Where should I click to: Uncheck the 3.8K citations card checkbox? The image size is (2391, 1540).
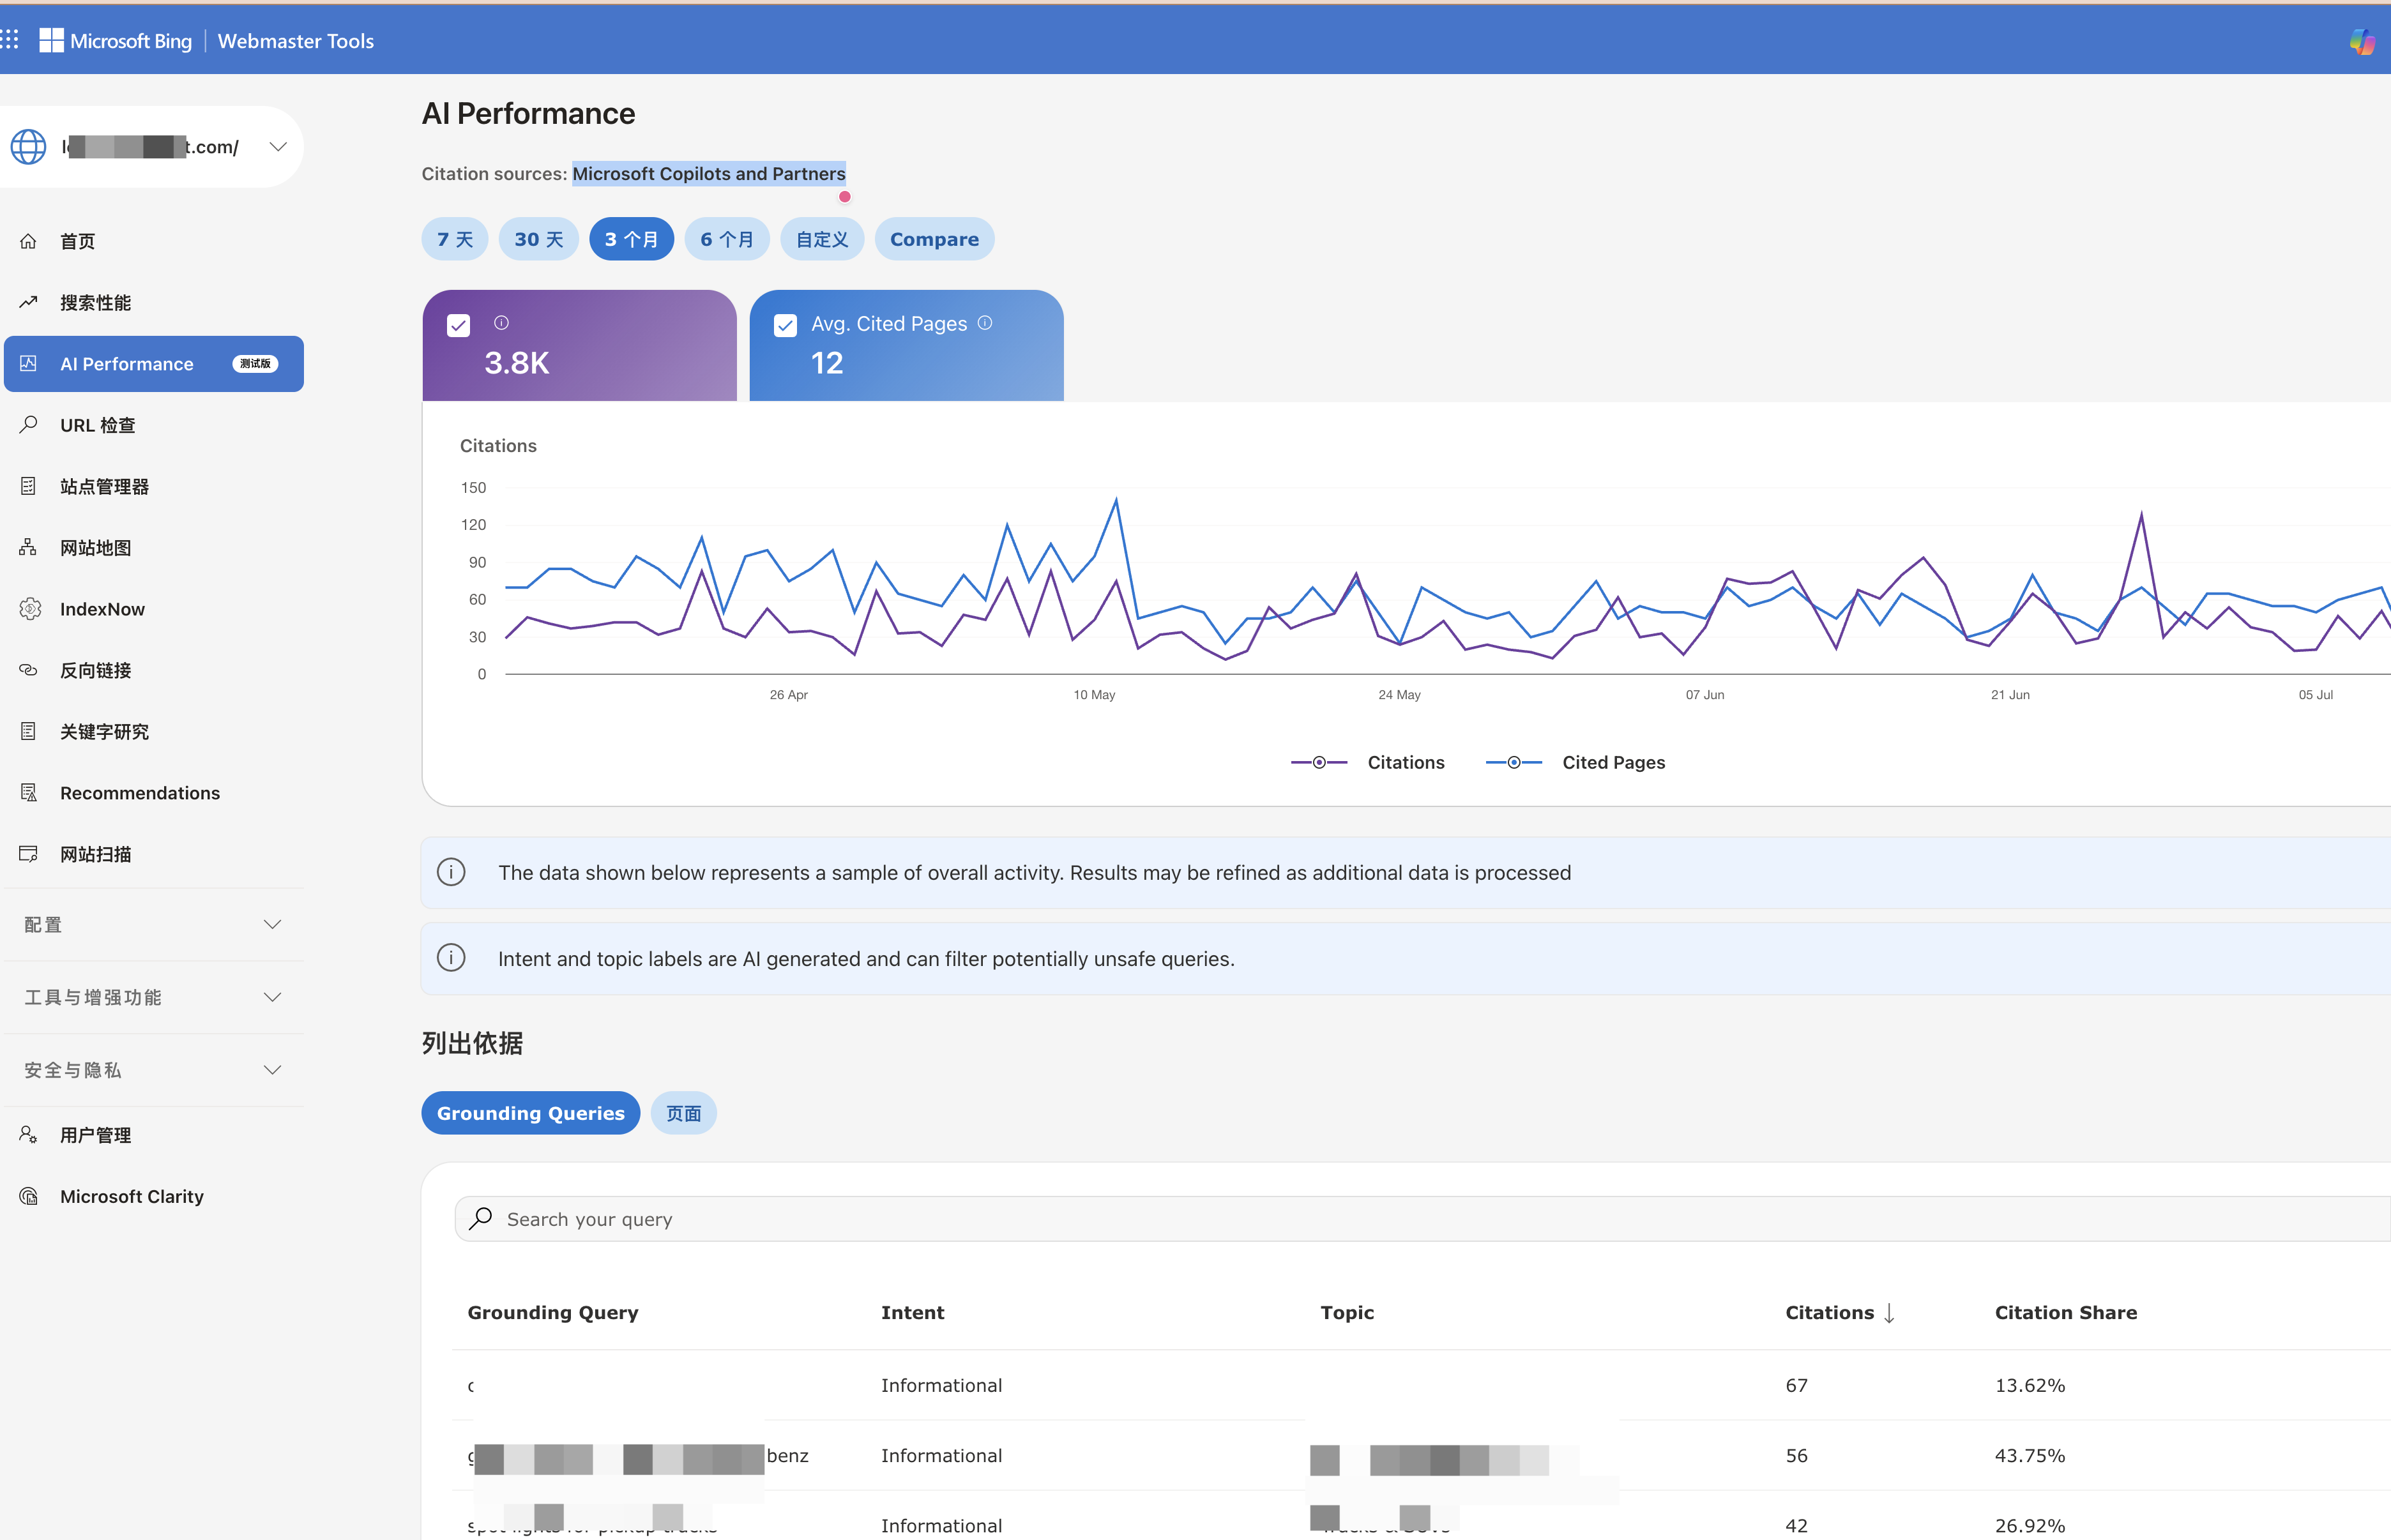459,325
